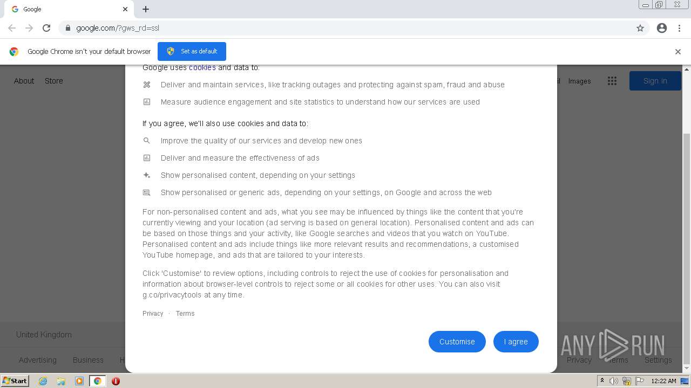Open the Terms link in consent dialog
This screenshot has width=691, height=388.
185,314
